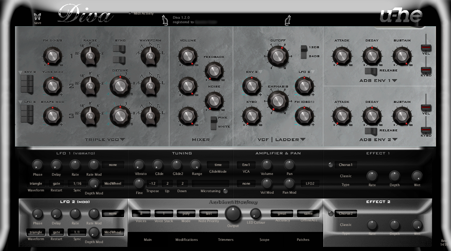Toggle the lower Sync switch
Screen dimensions: 451x251
[x=119, y=60]
